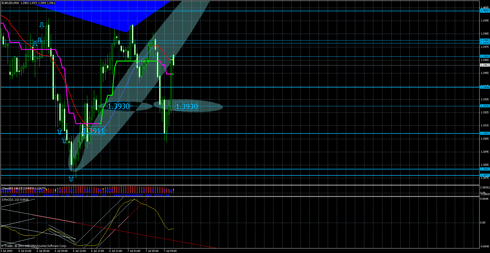Click the EURUSD,M30 chart title text
Viewport: 490px width, 253px height.
pos(10,3)
